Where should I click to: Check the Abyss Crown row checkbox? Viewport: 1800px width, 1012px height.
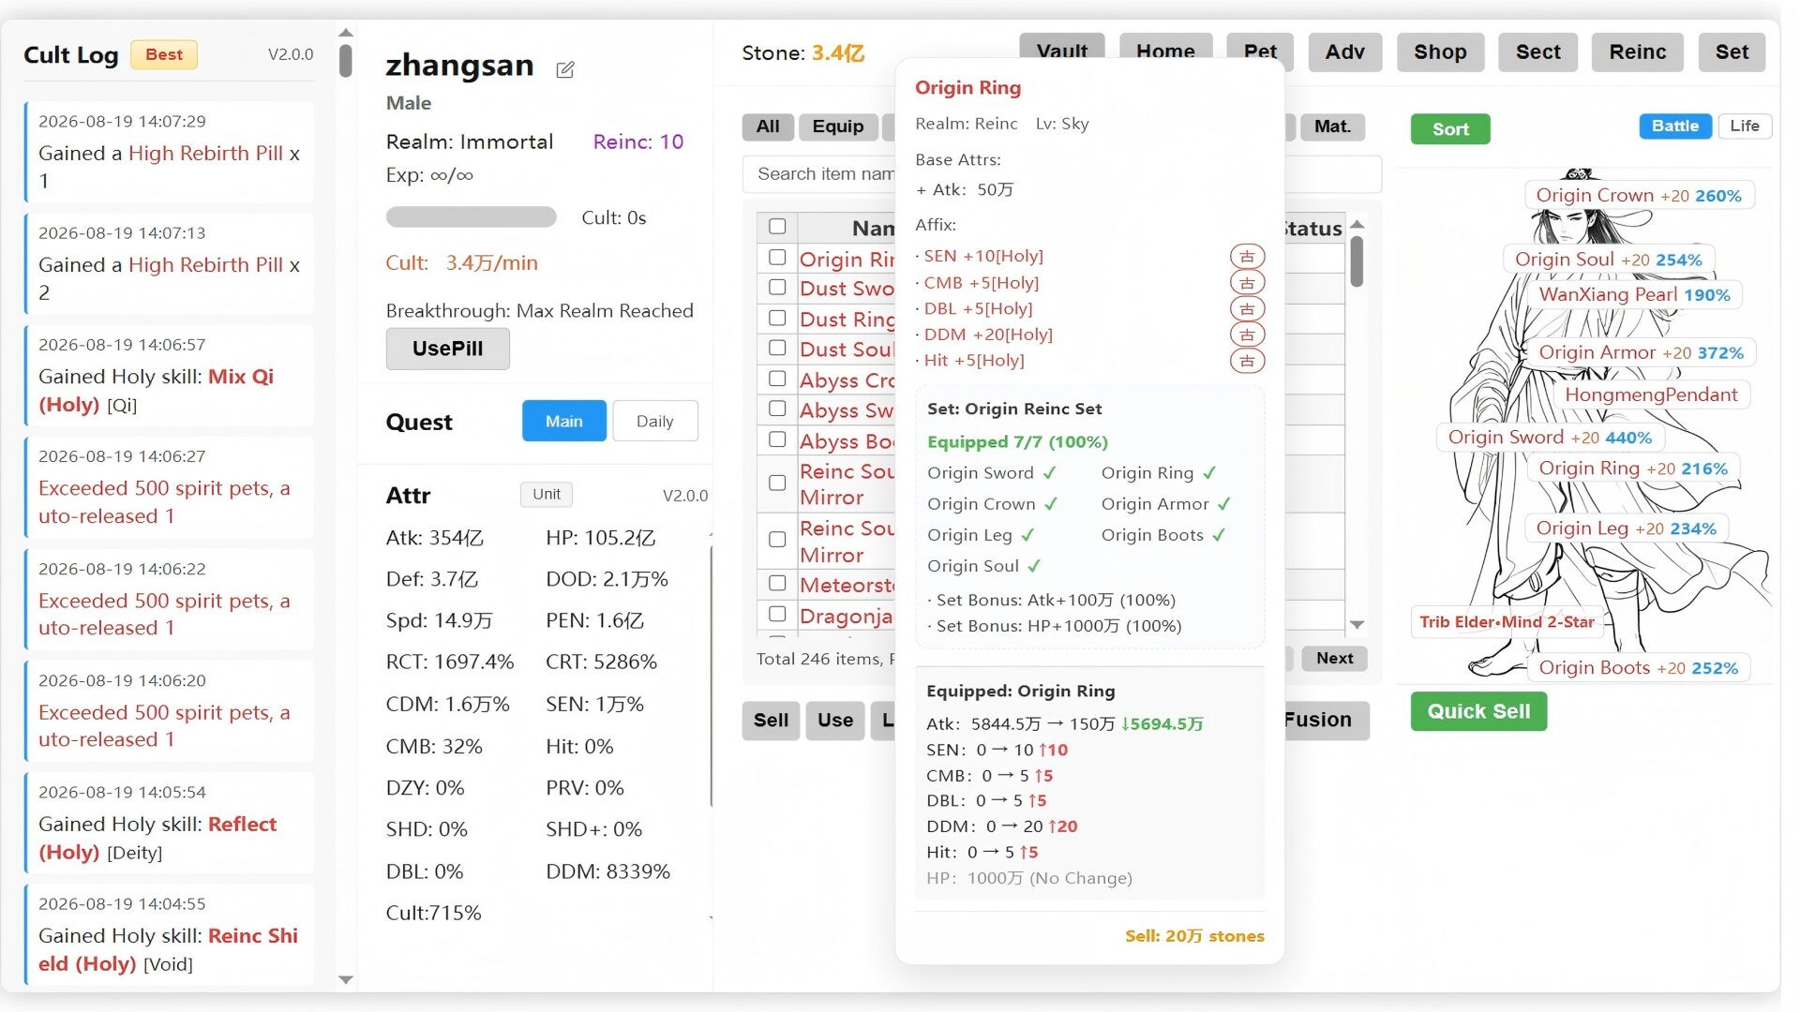(x=777, y=379)
